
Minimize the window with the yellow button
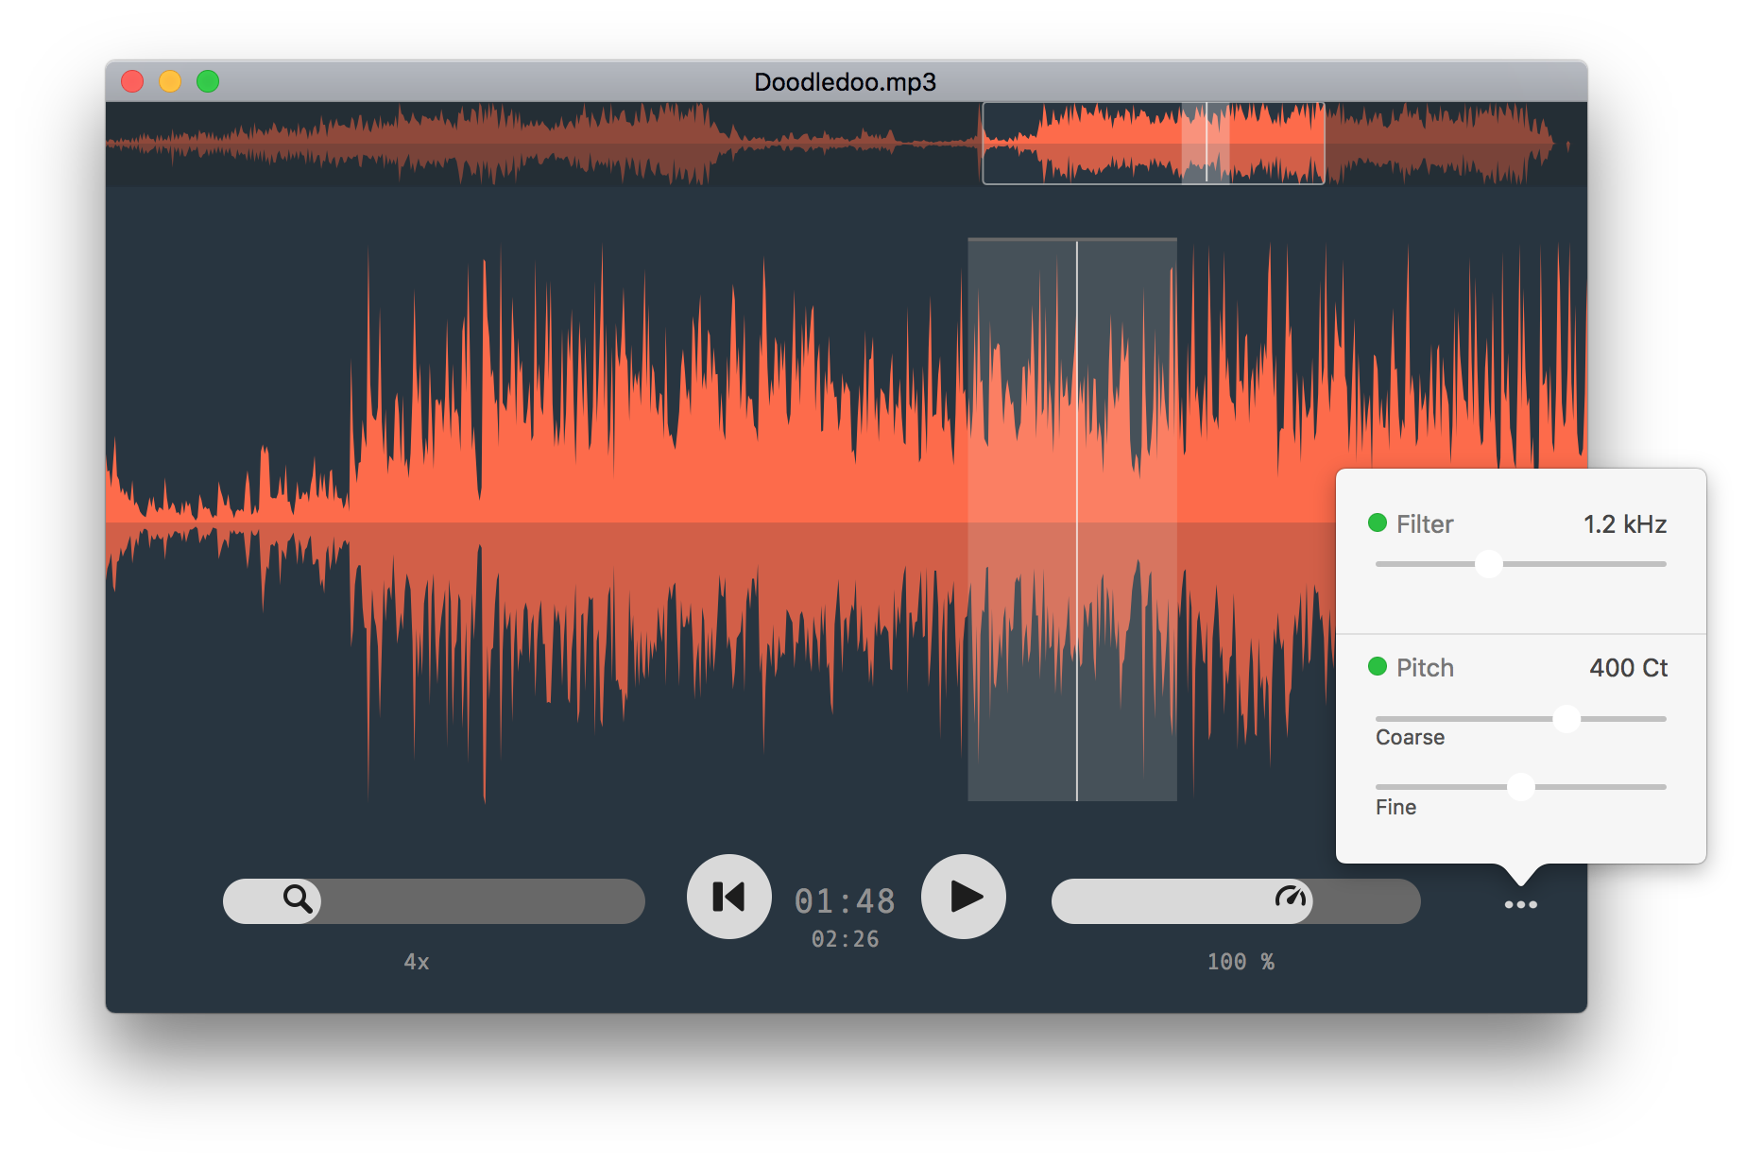170,81
